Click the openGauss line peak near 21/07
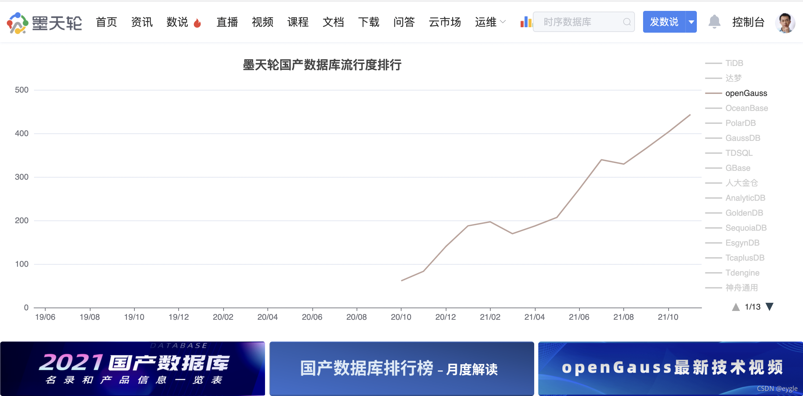Image resolution: width=803 pixels, height=396 pixels. click(x=602, y=160)
